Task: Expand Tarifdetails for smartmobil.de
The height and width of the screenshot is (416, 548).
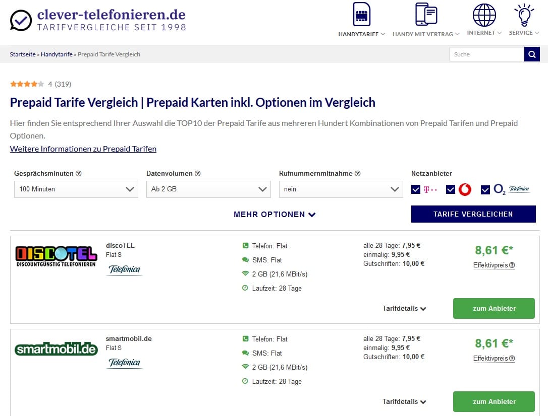Action: pyautogui.click(x=404, y=402)
